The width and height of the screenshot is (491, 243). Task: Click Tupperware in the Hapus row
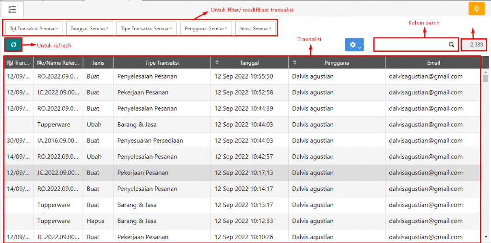pyautogui.click(x=54, y=221)
